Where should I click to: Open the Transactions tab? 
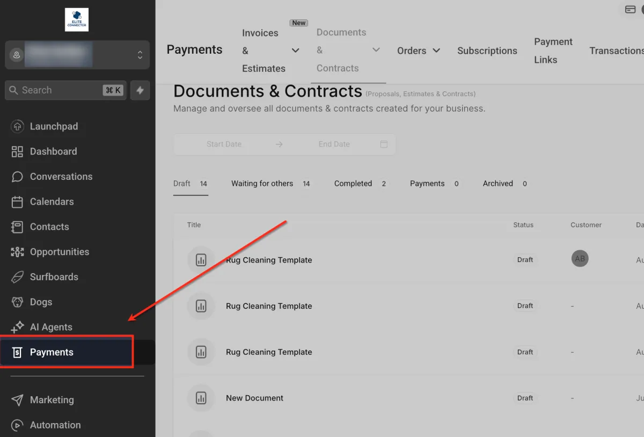pos(617,50)
